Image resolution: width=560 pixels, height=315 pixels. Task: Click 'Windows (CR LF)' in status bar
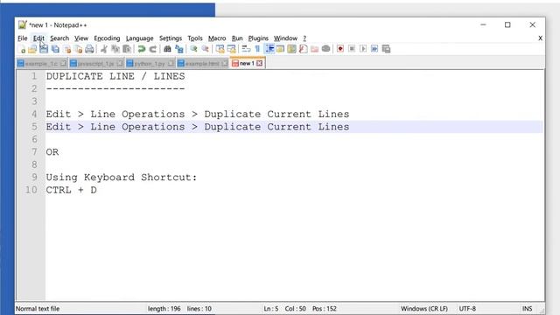click(x=423, y=309)
